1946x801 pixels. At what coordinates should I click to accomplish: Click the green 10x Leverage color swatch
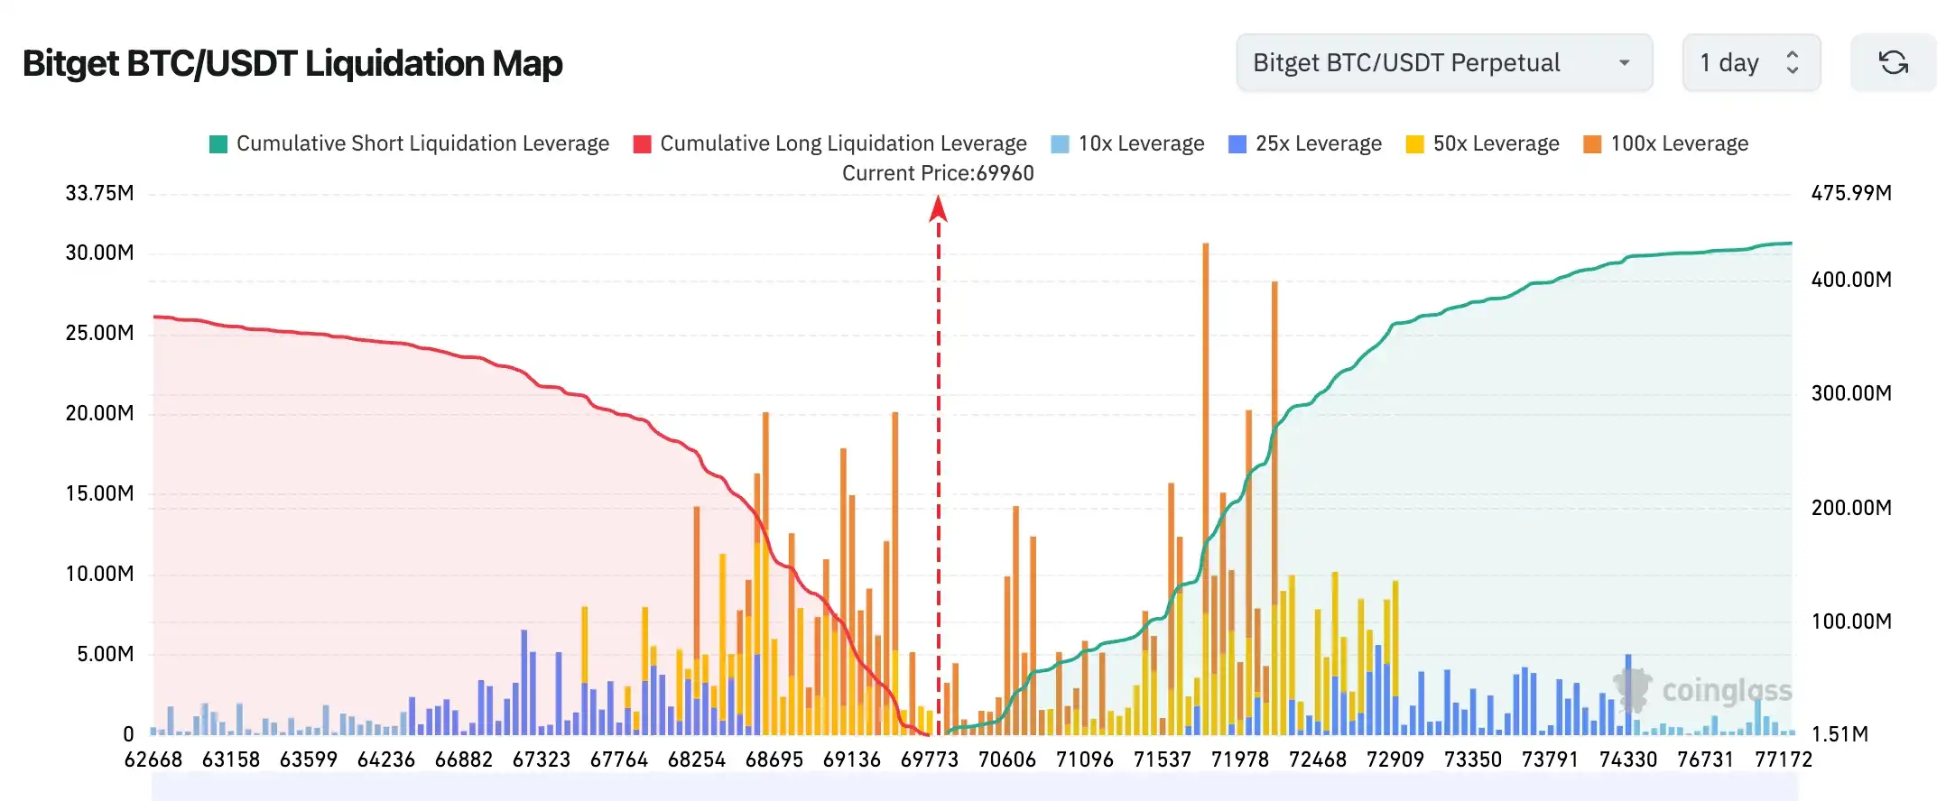[1061, 144]
